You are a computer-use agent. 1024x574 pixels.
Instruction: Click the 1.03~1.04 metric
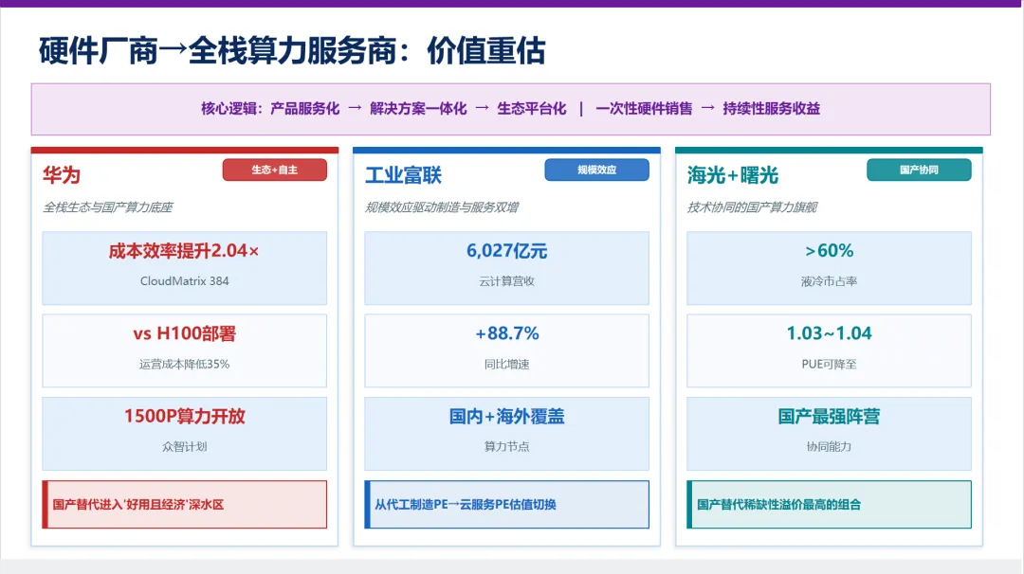829,334
